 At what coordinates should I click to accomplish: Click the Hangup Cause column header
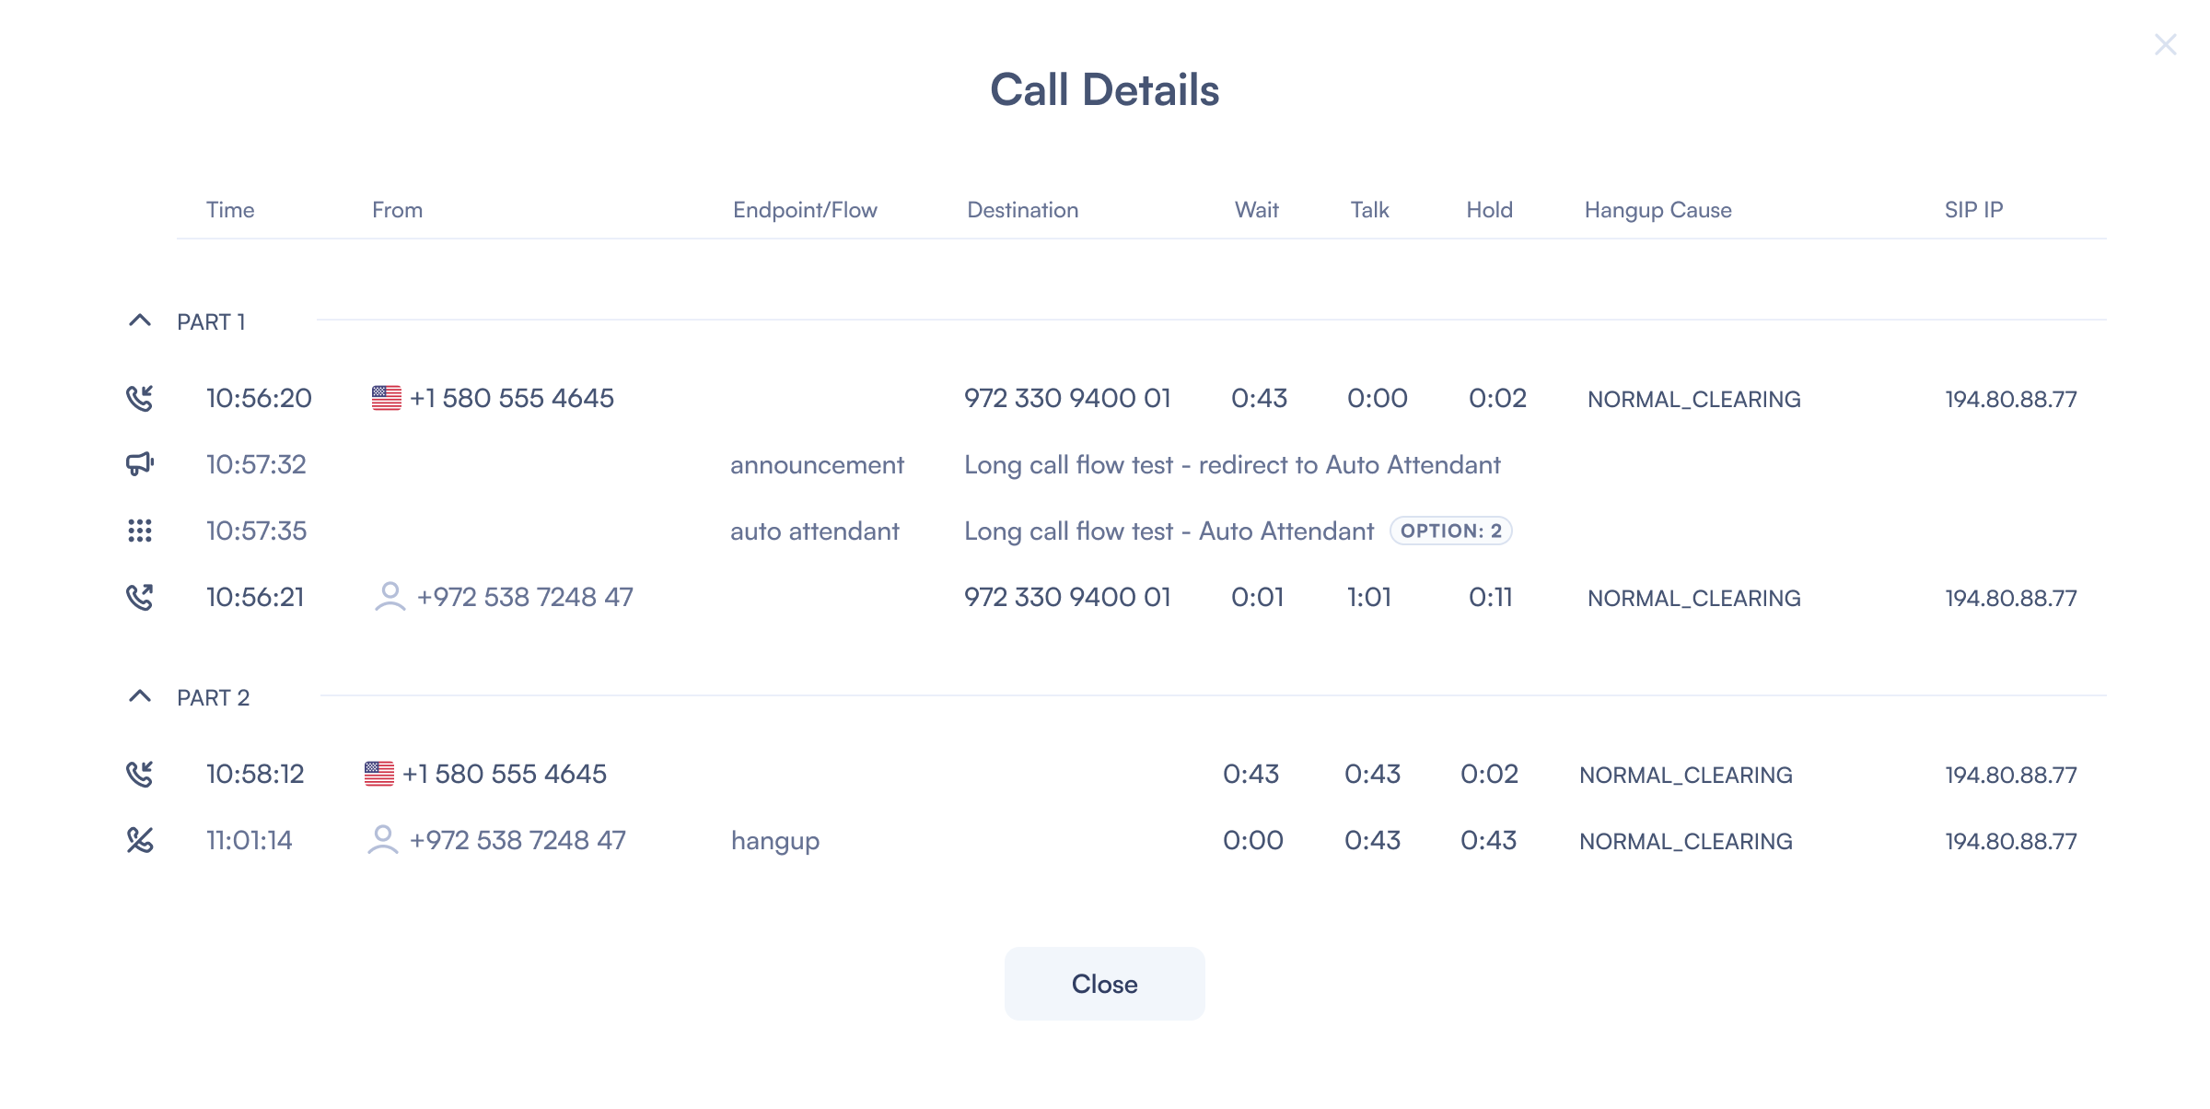click(1657, 210)
